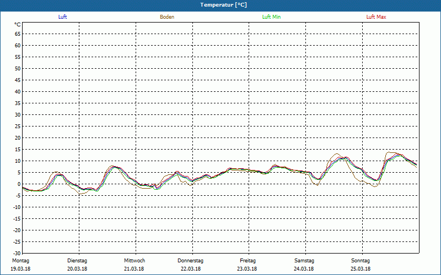Click the 25.03.18 date label

[x=361, y=269]
